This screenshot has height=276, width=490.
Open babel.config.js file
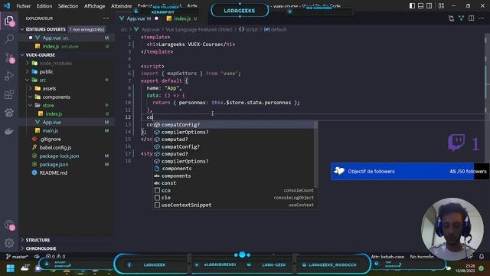coord(55,147)
